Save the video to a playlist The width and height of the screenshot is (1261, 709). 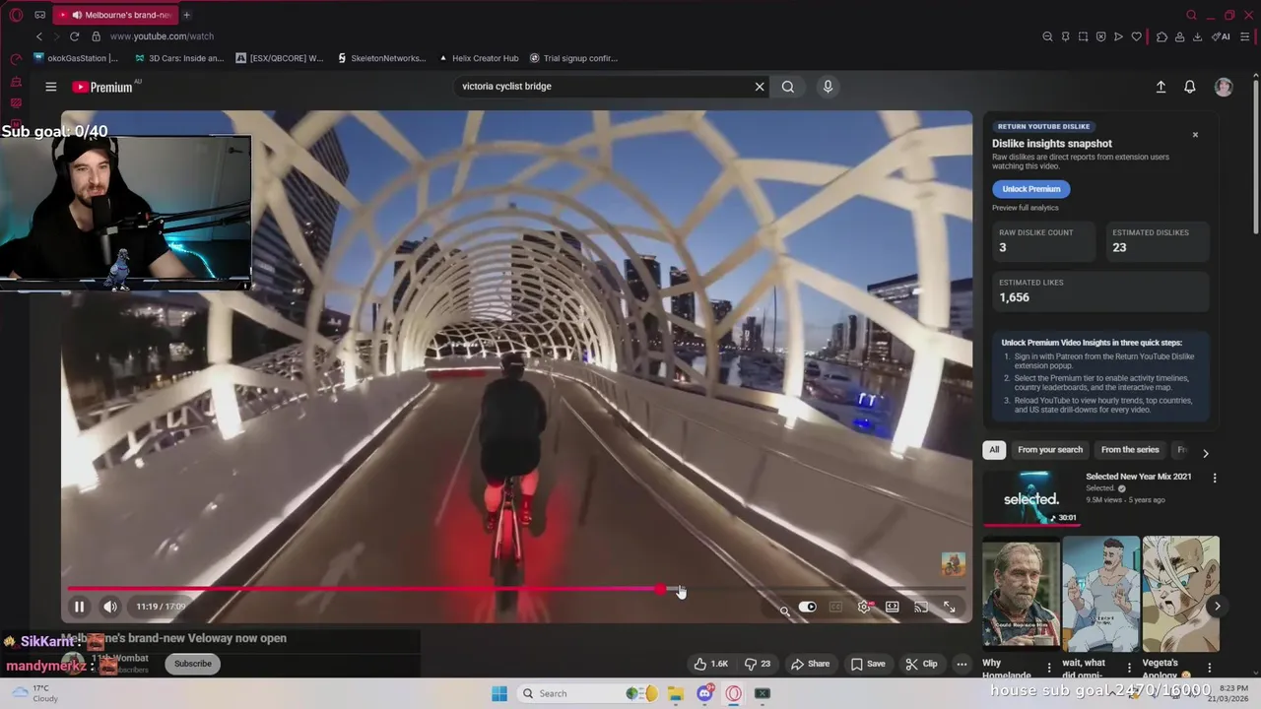point(867,664)
